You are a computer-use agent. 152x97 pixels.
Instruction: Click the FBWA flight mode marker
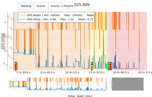click(111, 66)
